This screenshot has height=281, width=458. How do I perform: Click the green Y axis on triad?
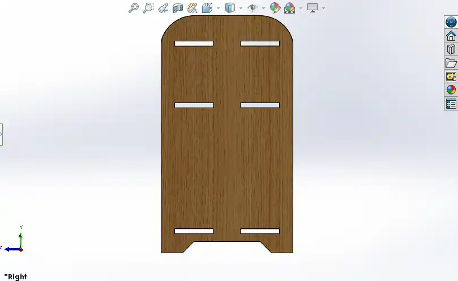tap(21, 241)
